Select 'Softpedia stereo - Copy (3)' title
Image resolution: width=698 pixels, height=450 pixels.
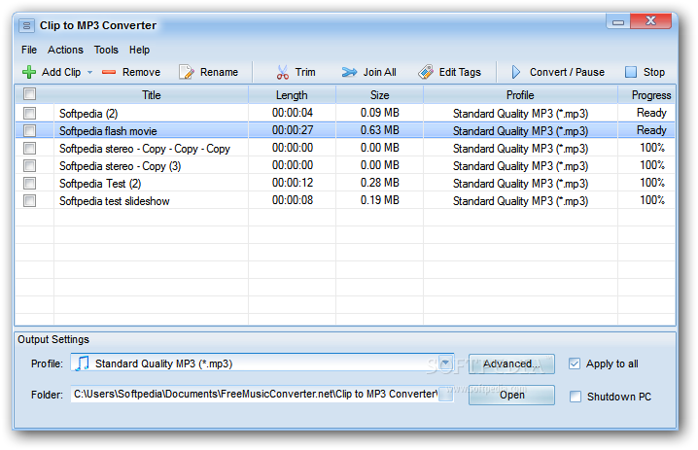click(121, 166)
